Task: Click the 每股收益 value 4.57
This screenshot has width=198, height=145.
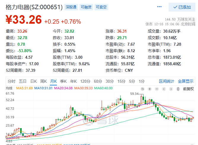Action: coord(29,58)
